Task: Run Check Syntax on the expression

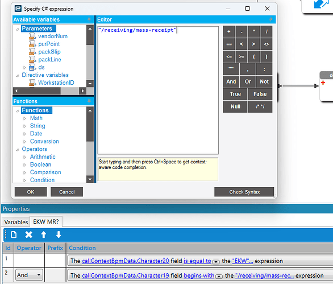Action: tap(244, 192)
